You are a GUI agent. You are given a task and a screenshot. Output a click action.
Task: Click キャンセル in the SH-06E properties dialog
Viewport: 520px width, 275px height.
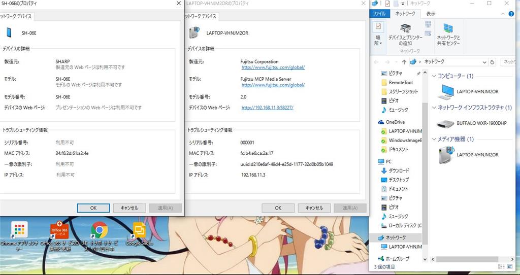(129, 208)
